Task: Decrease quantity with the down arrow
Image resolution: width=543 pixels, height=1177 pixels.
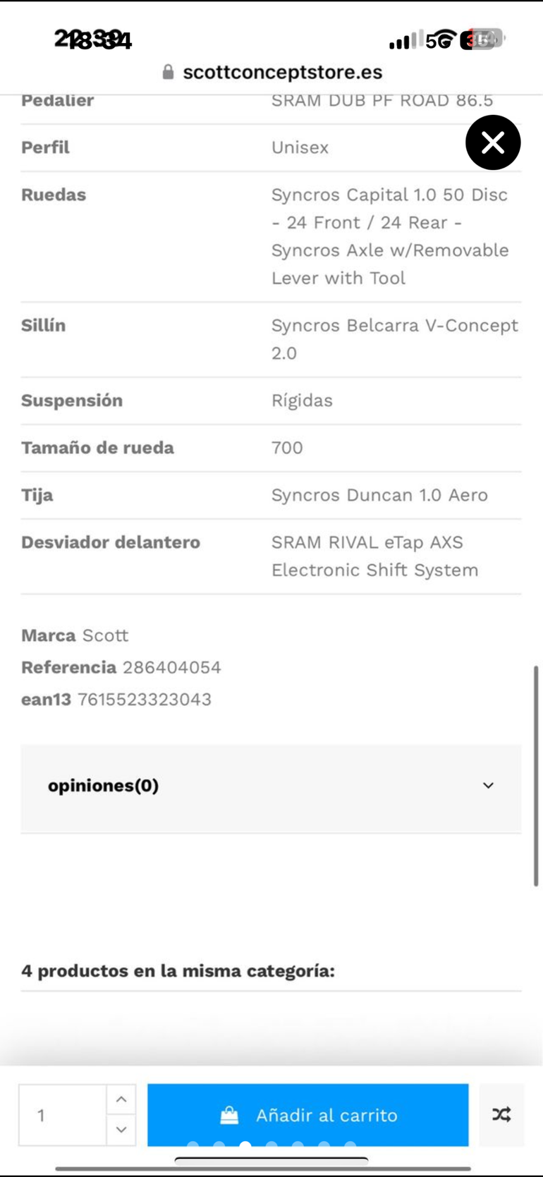Action: (x=121, y=1130)
